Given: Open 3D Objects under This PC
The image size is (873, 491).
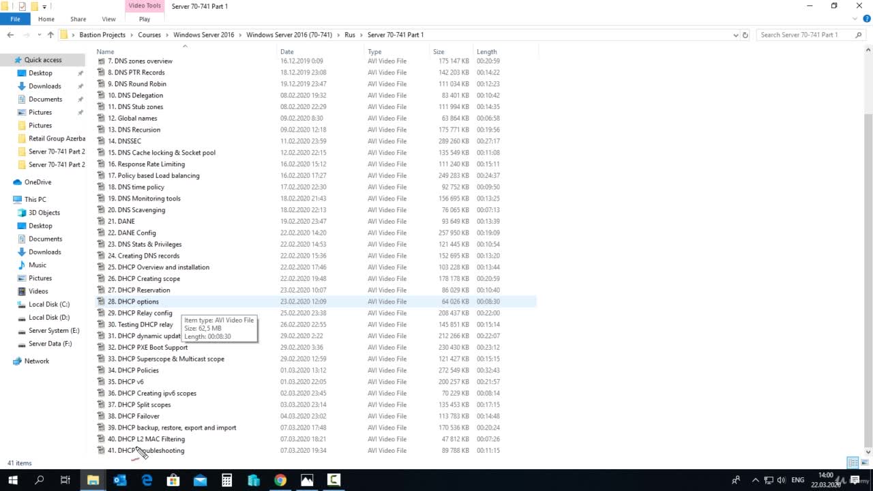Looking at the screenshot, I should (44, 213).
